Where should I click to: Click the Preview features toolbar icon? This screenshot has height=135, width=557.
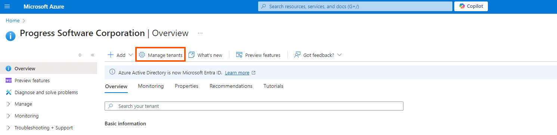(x=239, y=55)
